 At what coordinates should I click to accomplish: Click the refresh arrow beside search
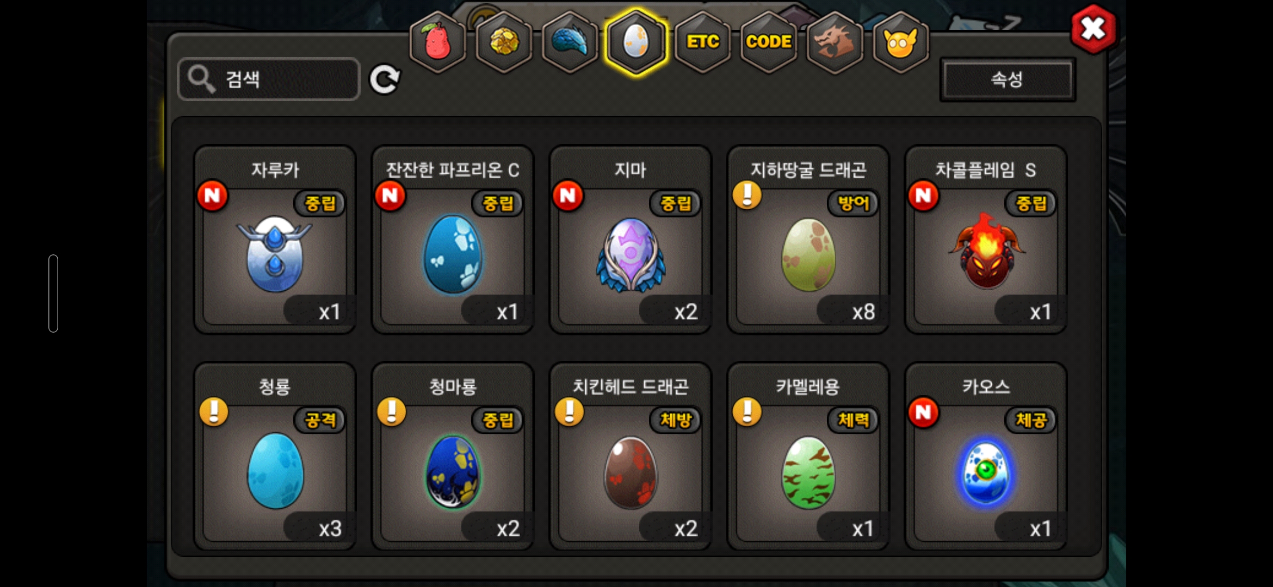click(x=385, y=80)
